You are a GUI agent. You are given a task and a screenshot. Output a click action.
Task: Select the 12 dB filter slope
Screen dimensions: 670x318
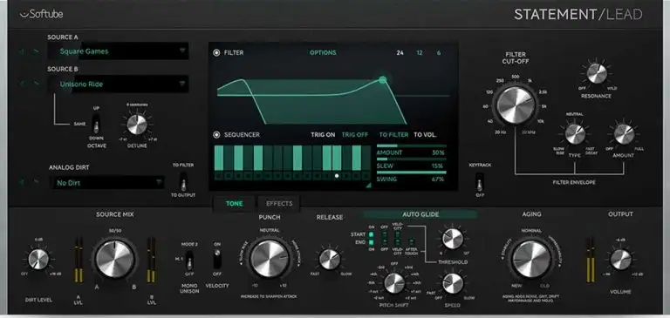pyautogui.click(x=420, y=53)
